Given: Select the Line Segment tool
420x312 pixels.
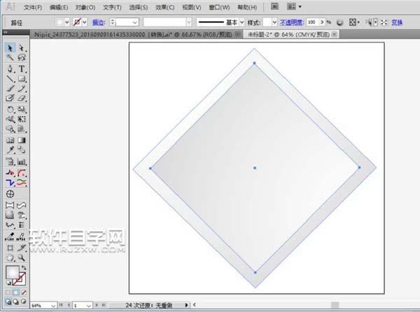Looking at the screenshot, I should point(10,78).
